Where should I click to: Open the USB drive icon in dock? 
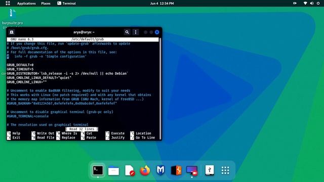pyautogui.click(x=210, y=170)
